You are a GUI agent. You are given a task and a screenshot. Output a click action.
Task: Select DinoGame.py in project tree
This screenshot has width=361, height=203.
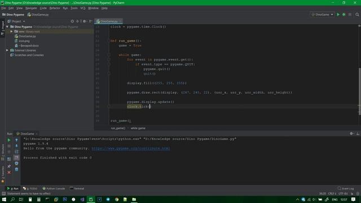25,36
